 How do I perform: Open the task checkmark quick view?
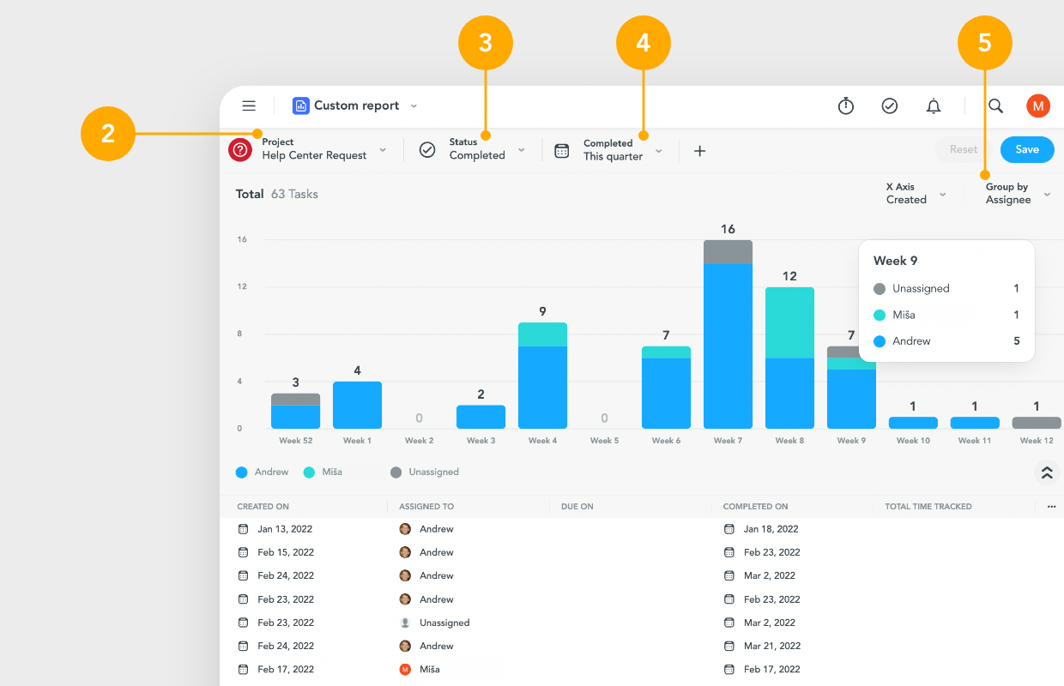890,105
